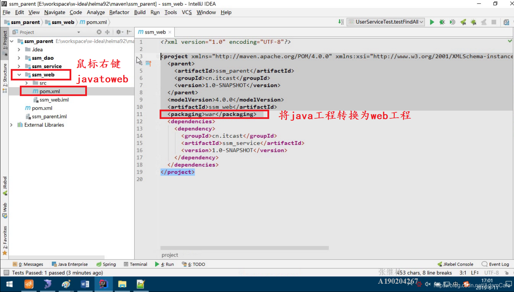Open the JRebel side tool tab
This screenshot has height=292, width=514.
(x=5, y=186)
